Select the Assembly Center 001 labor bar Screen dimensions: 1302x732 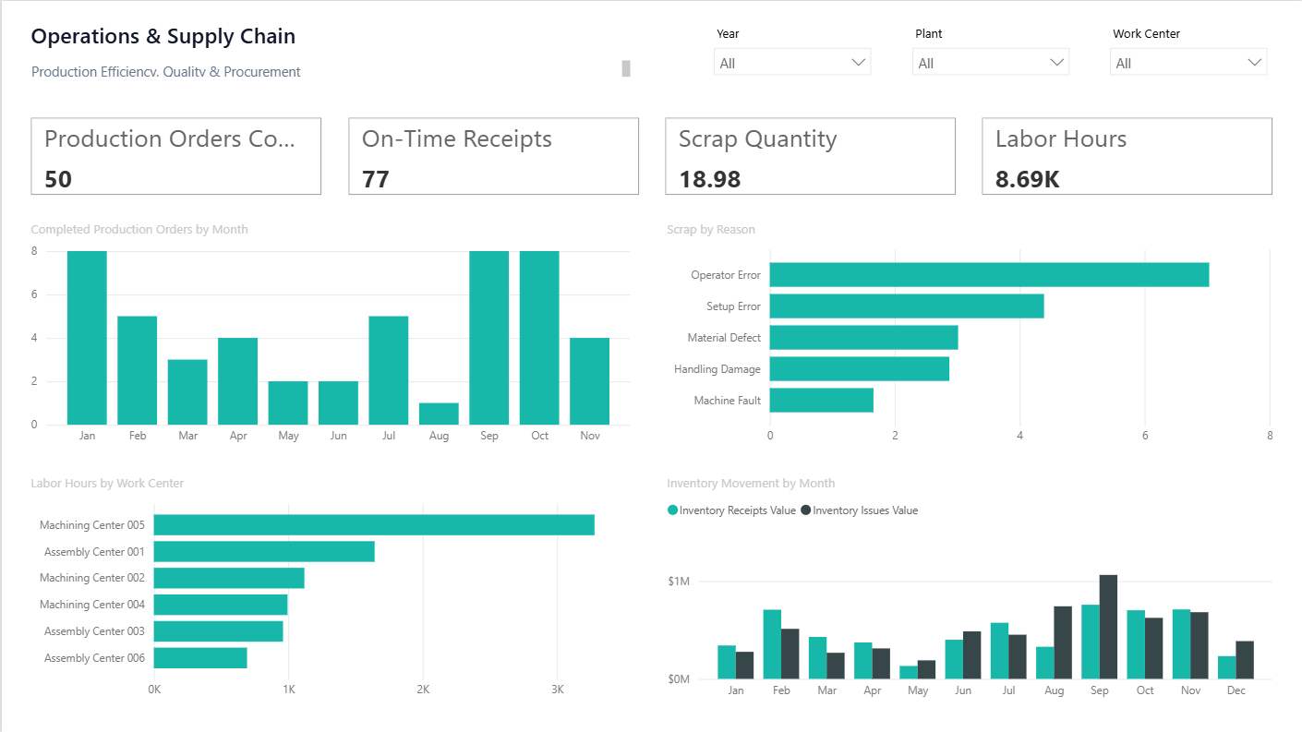tap(264, 552)
